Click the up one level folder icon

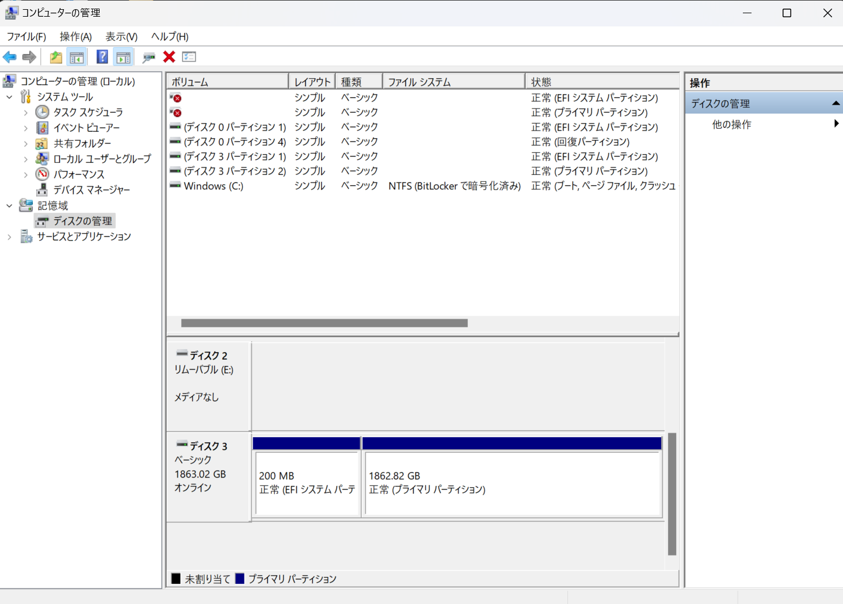[x=55, y=56]
